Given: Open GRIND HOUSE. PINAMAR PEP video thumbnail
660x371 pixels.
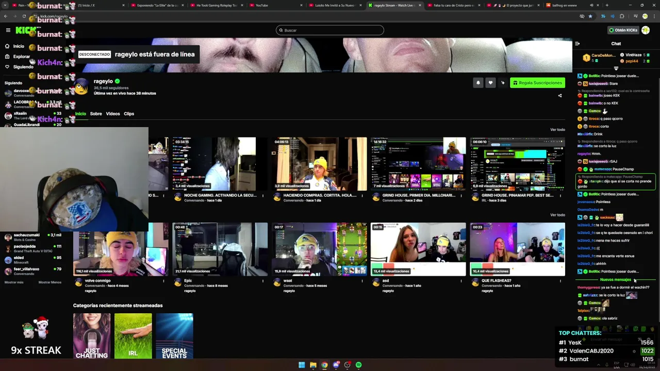Looking at the screenshot, I should [x=517, y=164].
